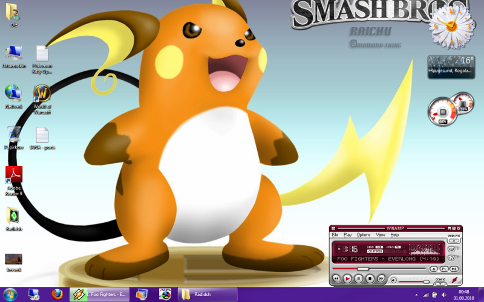This screenshot has height=302, width=484.
Task: Switch to Radidsh folder taskbar button
Action: pos(208,295)
